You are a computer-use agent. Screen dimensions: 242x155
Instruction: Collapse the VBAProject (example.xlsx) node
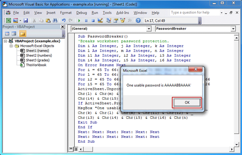click(5, 41)
